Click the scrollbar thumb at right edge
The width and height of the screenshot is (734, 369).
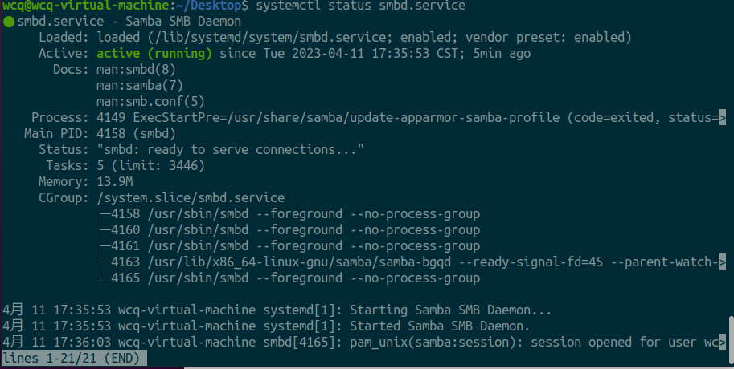tap(732, 334)
